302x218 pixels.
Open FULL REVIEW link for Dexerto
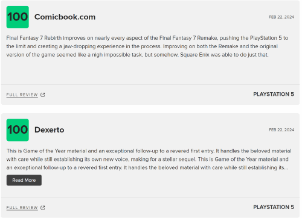[x=22, y=208]
